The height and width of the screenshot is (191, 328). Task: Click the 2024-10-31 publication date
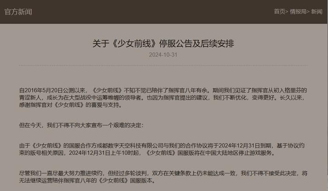coord(163,55)
